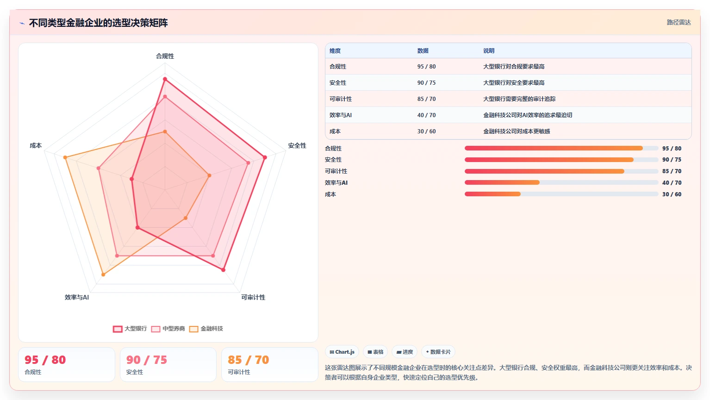Select the 合规性 table row cell

338,67
